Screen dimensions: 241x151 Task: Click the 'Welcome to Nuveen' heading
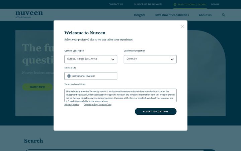(x=85, y=33)
